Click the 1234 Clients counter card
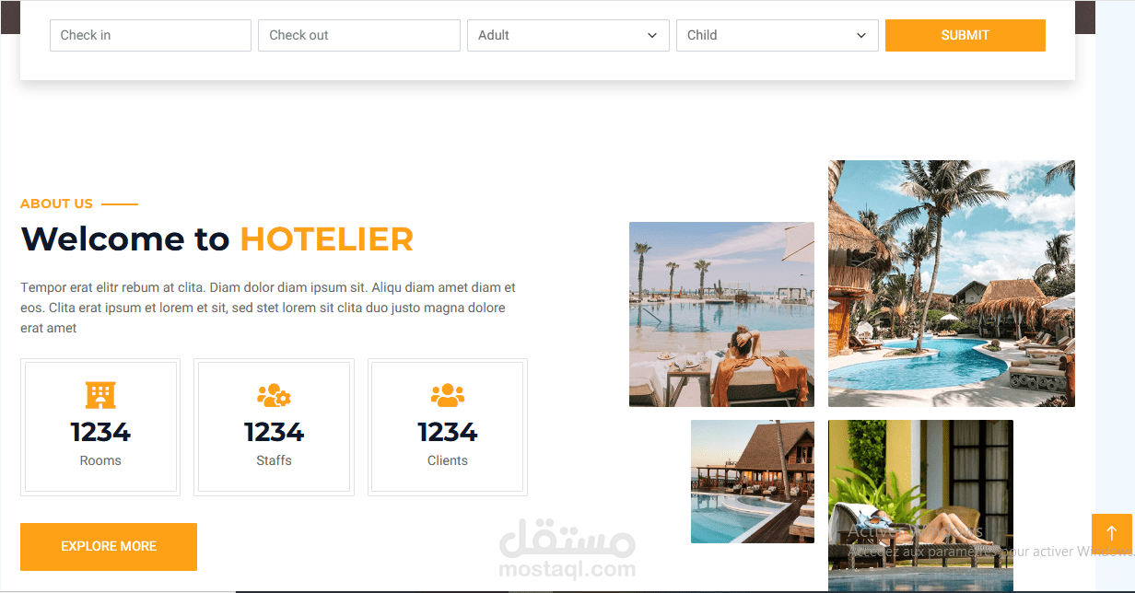The image size is (1135, 593). pos(448,427)
